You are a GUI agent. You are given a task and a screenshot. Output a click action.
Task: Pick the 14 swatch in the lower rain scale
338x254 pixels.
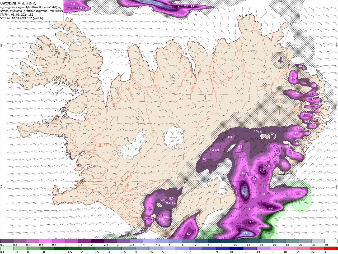263,248
